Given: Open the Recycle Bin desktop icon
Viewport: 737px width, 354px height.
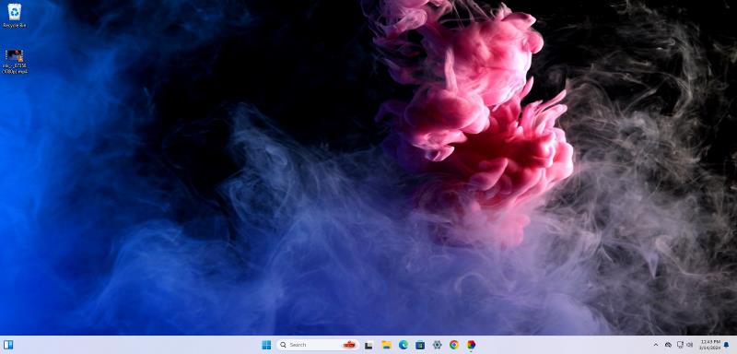Looking at the screenshot, I should point(14,15).
